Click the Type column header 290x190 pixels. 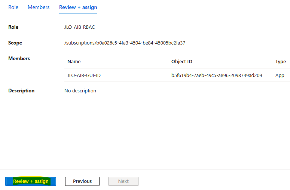281,62
